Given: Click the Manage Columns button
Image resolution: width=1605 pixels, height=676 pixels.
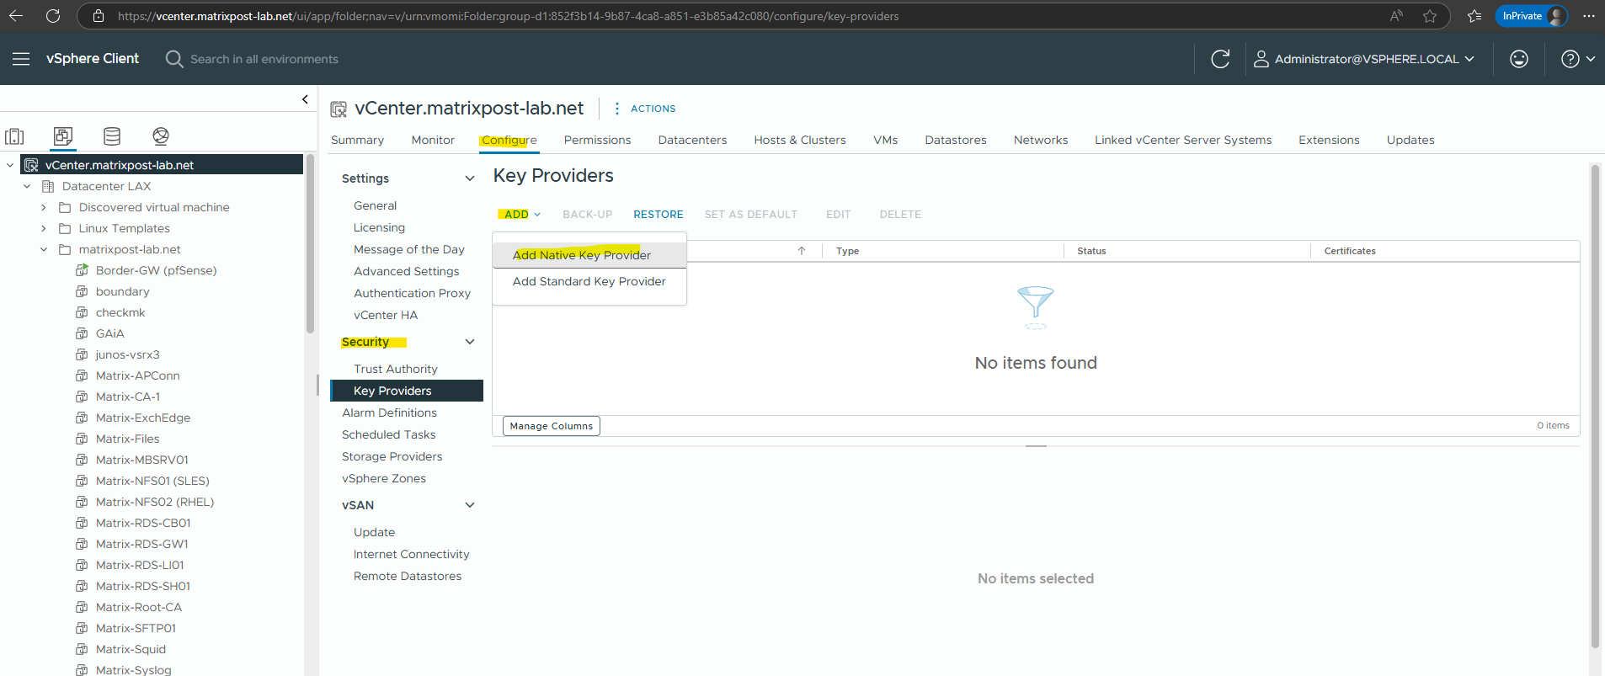Looking at the screenshot, I should click(x=552, y=426).
